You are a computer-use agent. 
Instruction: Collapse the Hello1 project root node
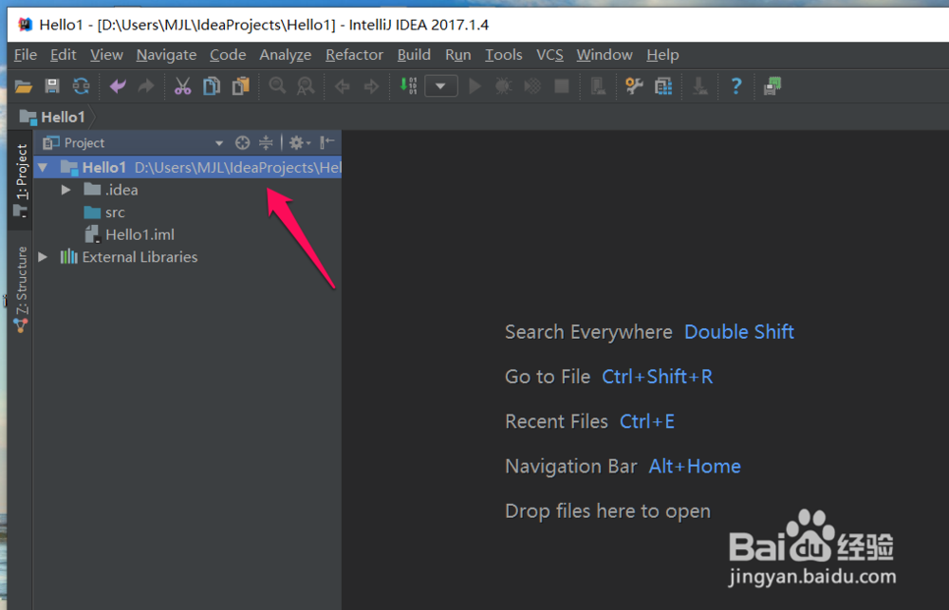(x=43, y=167)
